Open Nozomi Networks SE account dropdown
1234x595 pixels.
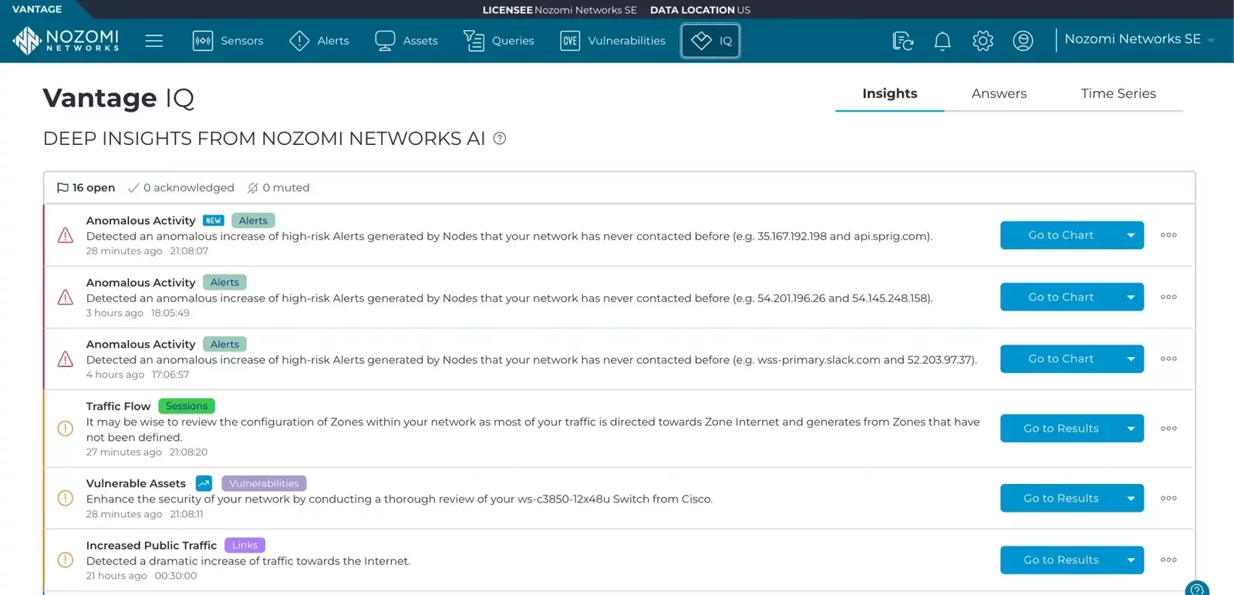pos(1138,39)
